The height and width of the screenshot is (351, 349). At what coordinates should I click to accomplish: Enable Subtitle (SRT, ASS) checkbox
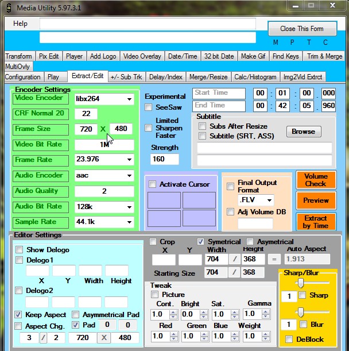[x=202, y=136]
